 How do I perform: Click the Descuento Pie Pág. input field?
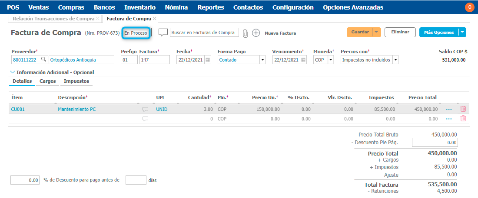435,142
